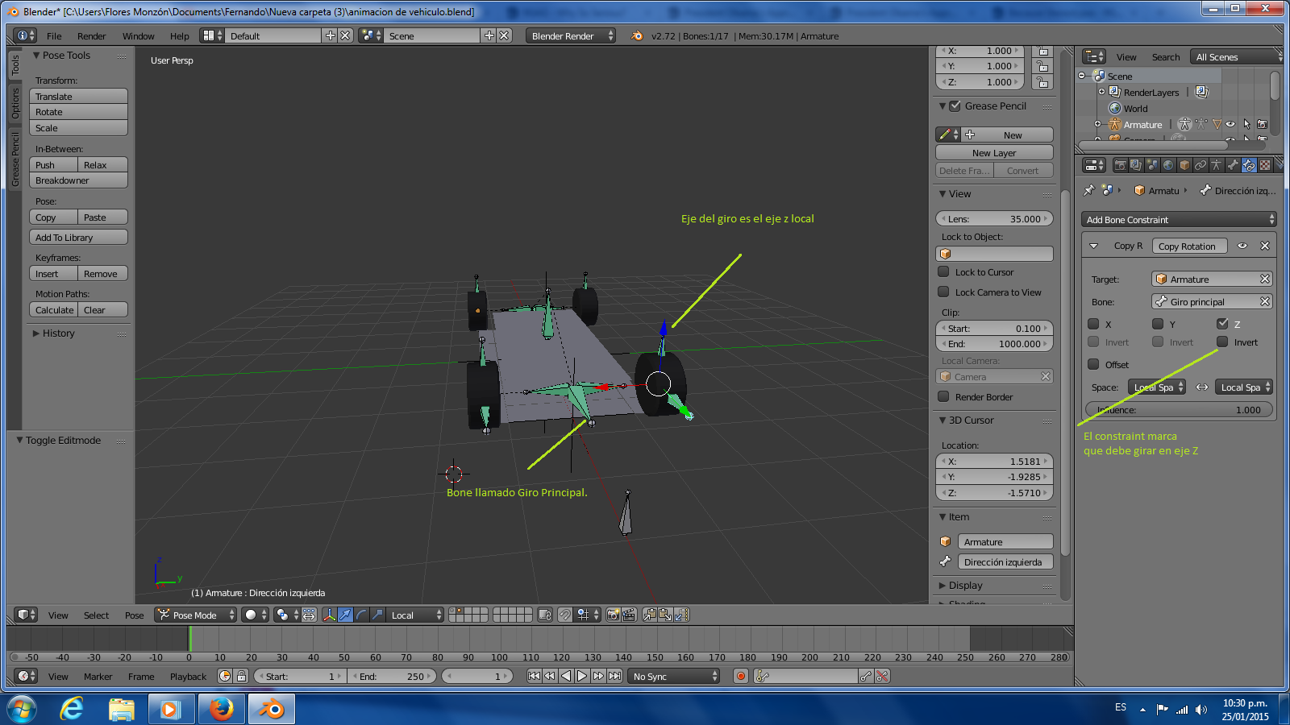Click the OpenGL render image icon
The height and width of the screenshot is (725, 1290).
[x=613, y=615]
